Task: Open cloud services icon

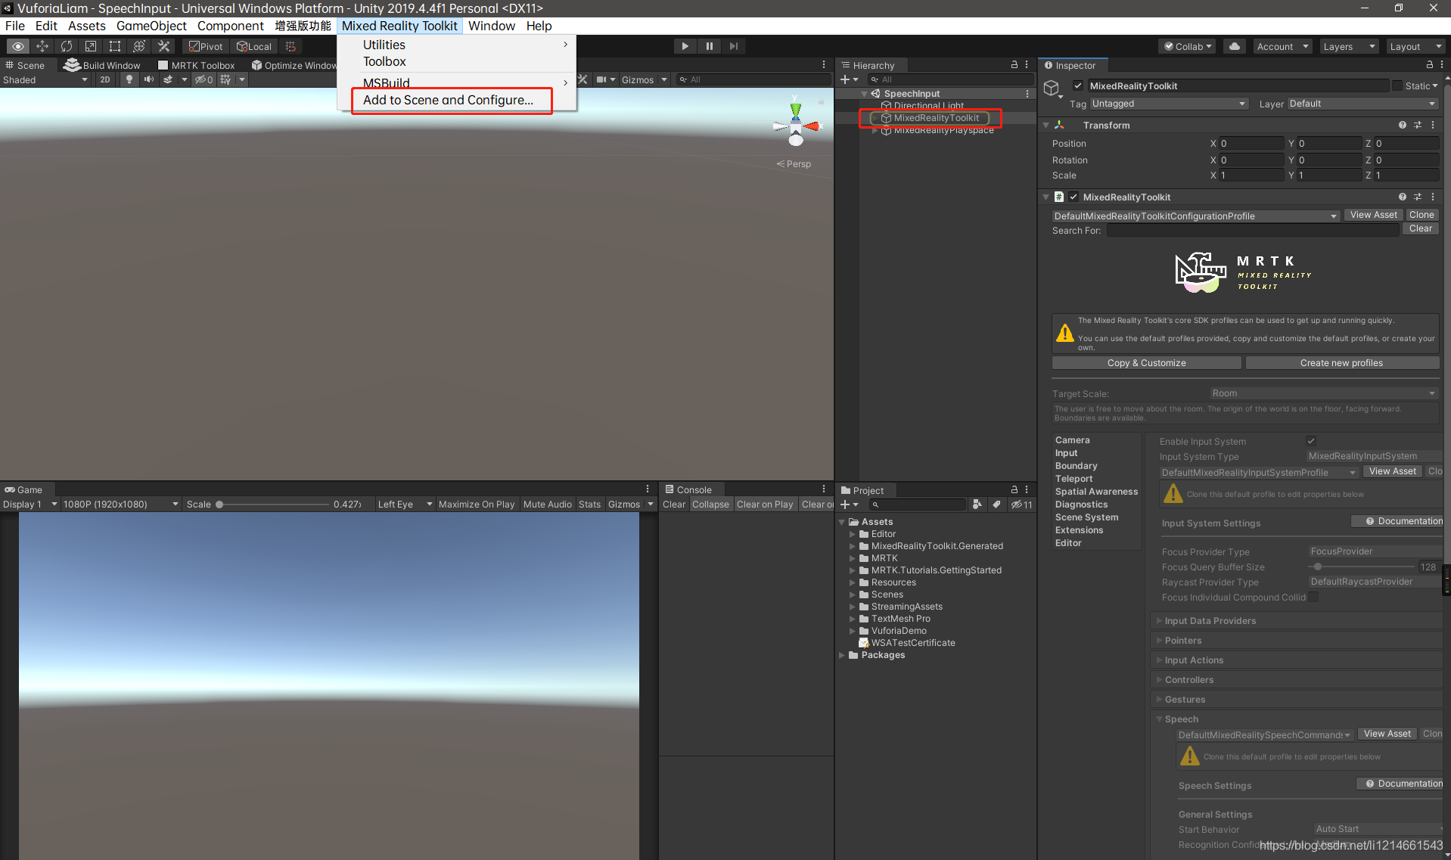Action: [x=1235, y=46]
